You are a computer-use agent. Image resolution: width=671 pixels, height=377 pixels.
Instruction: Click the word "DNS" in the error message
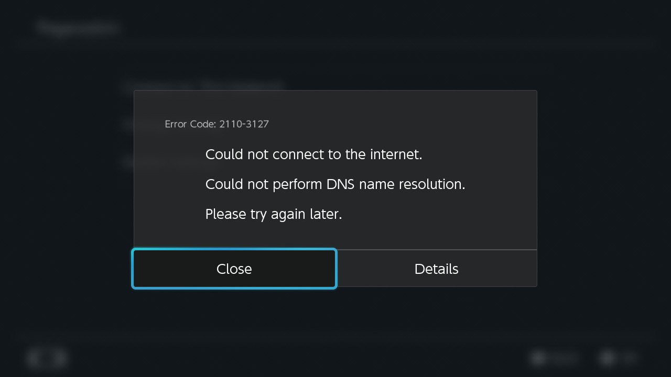pyautogui.click(x=341, y=184)
